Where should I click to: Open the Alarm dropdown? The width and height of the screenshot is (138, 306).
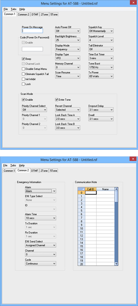pyautogui.click(x=40, y=191)
